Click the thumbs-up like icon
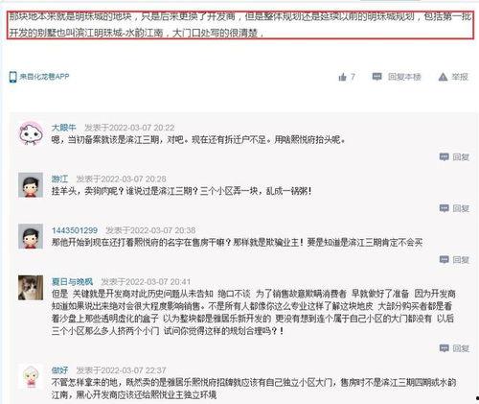This screenshot has width=479, height=404. point(342,77)
